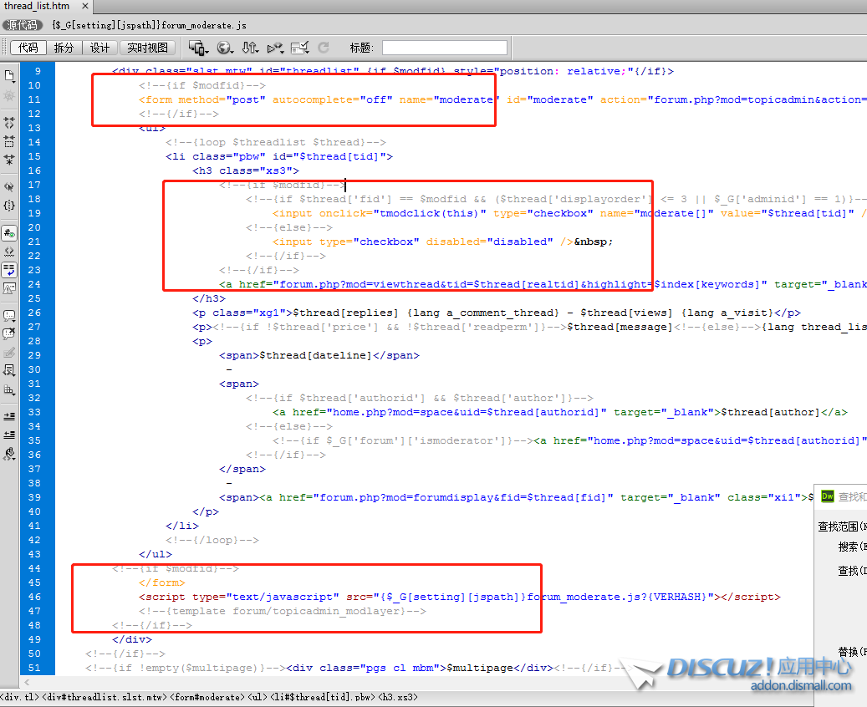Click line number 30 in the gutter
This screenshot has height=707, width=867.
[34, 369]
